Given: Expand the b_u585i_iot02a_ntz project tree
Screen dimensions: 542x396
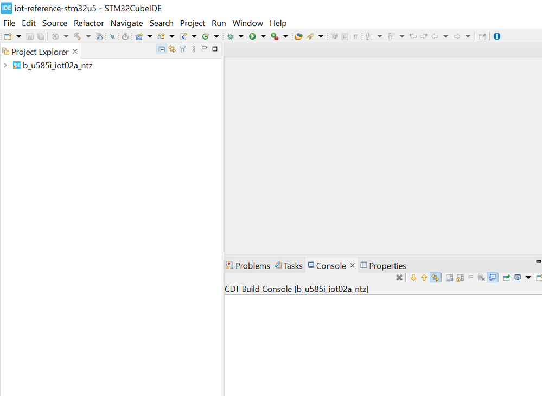Looking at the screenshot, I should pyautogui.click(x=5, y=66).
